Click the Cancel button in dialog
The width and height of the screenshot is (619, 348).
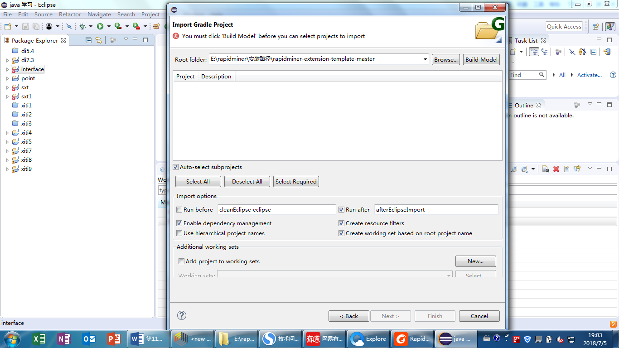479,316
